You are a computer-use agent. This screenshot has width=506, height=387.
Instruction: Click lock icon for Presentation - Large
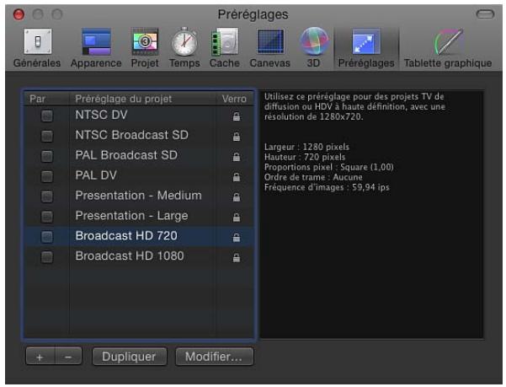pos(237,217)
